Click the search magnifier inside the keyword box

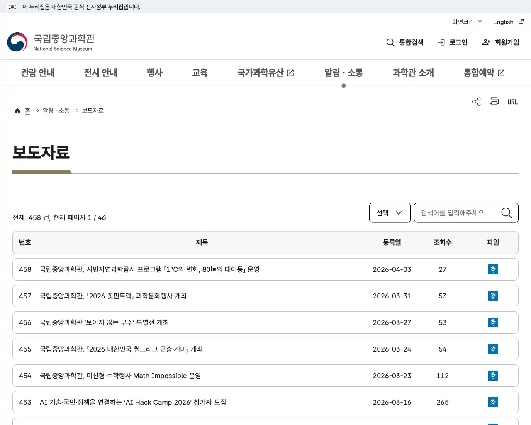click(x=506, y=212)
